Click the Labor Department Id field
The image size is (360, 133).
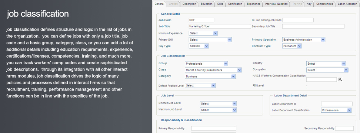(337, 104)
